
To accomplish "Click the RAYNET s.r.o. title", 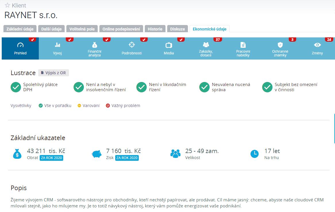I will tap(31, 15).
